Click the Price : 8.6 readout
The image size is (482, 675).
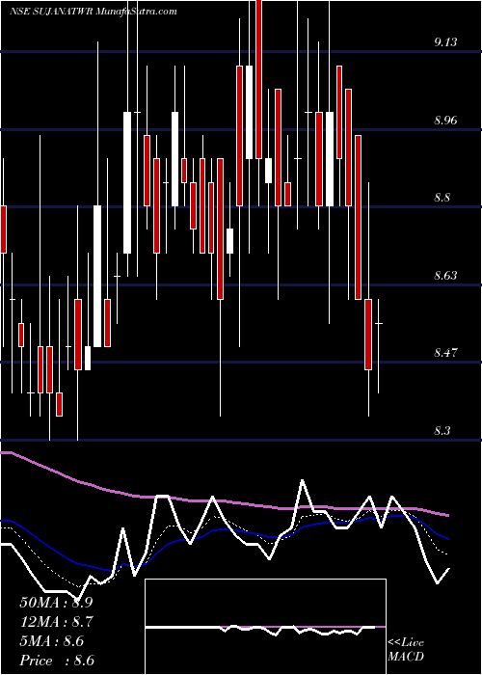coord(57,661)
